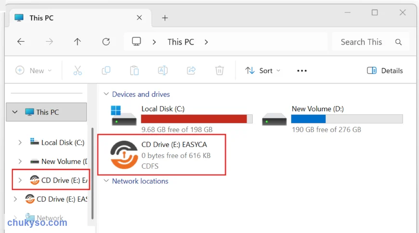Click '190 GB free of 276 GB' text
Screen dimensions: 419x233
(x=326, y=130)
